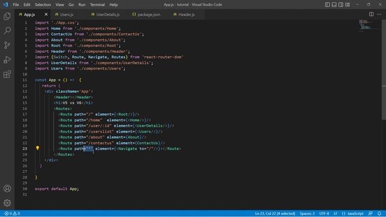Click the Ln 23, Col 22 cursor position
Image resolution: width=386 pixels, height=217 pixels.
(275, 213)
